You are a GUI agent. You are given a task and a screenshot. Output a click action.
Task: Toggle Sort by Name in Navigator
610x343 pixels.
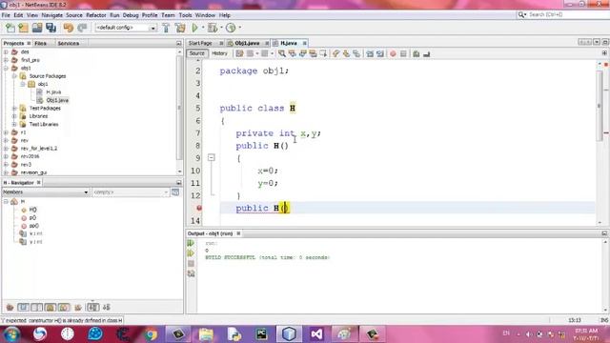pyautogui.click(x=93, y=307)
